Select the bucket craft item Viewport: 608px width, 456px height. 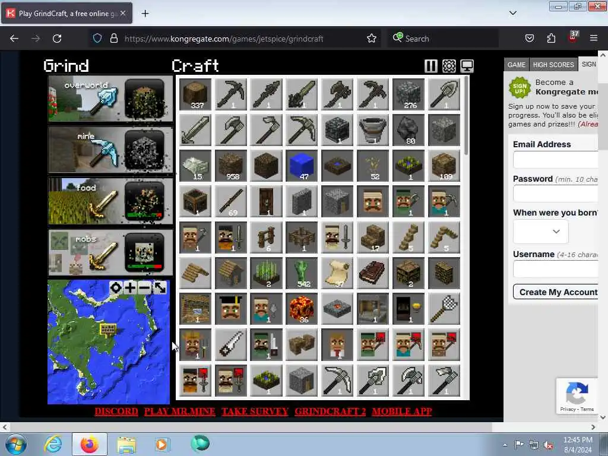pos(373,130)
